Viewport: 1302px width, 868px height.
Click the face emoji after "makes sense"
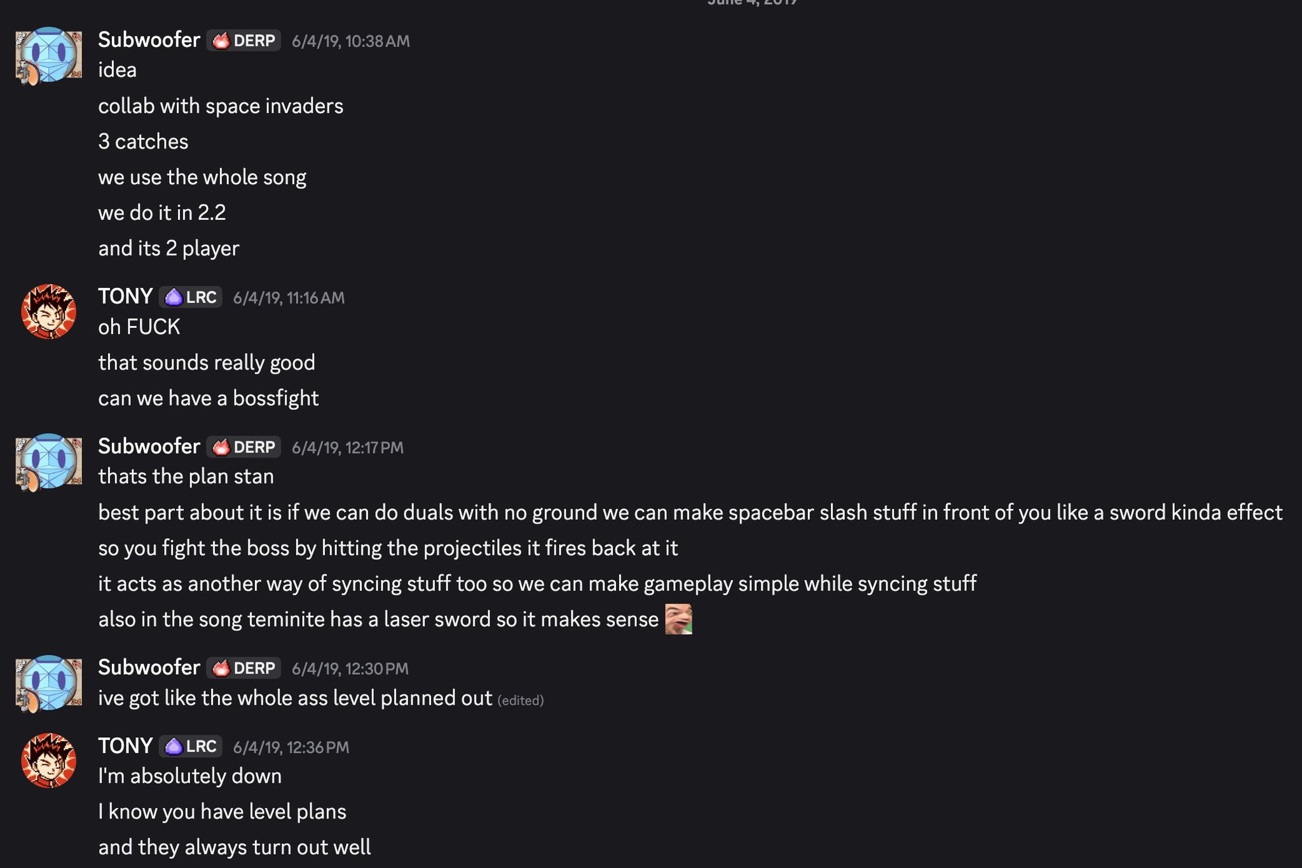click(678, 619)
